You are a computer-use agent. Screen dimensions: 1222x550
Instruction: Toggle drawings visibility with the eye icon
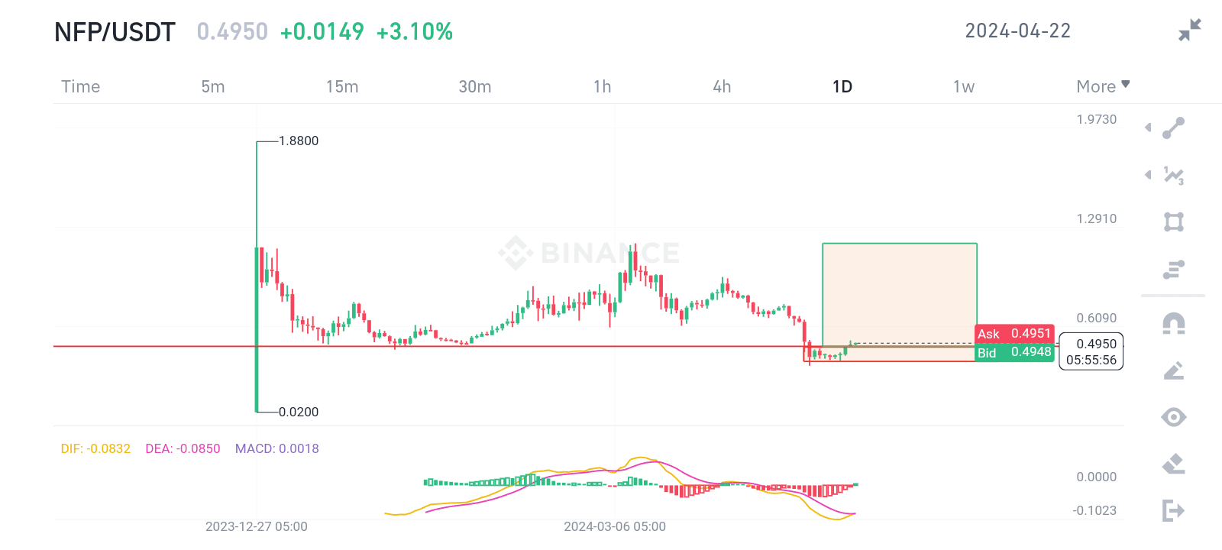(x=1174, y=417)
